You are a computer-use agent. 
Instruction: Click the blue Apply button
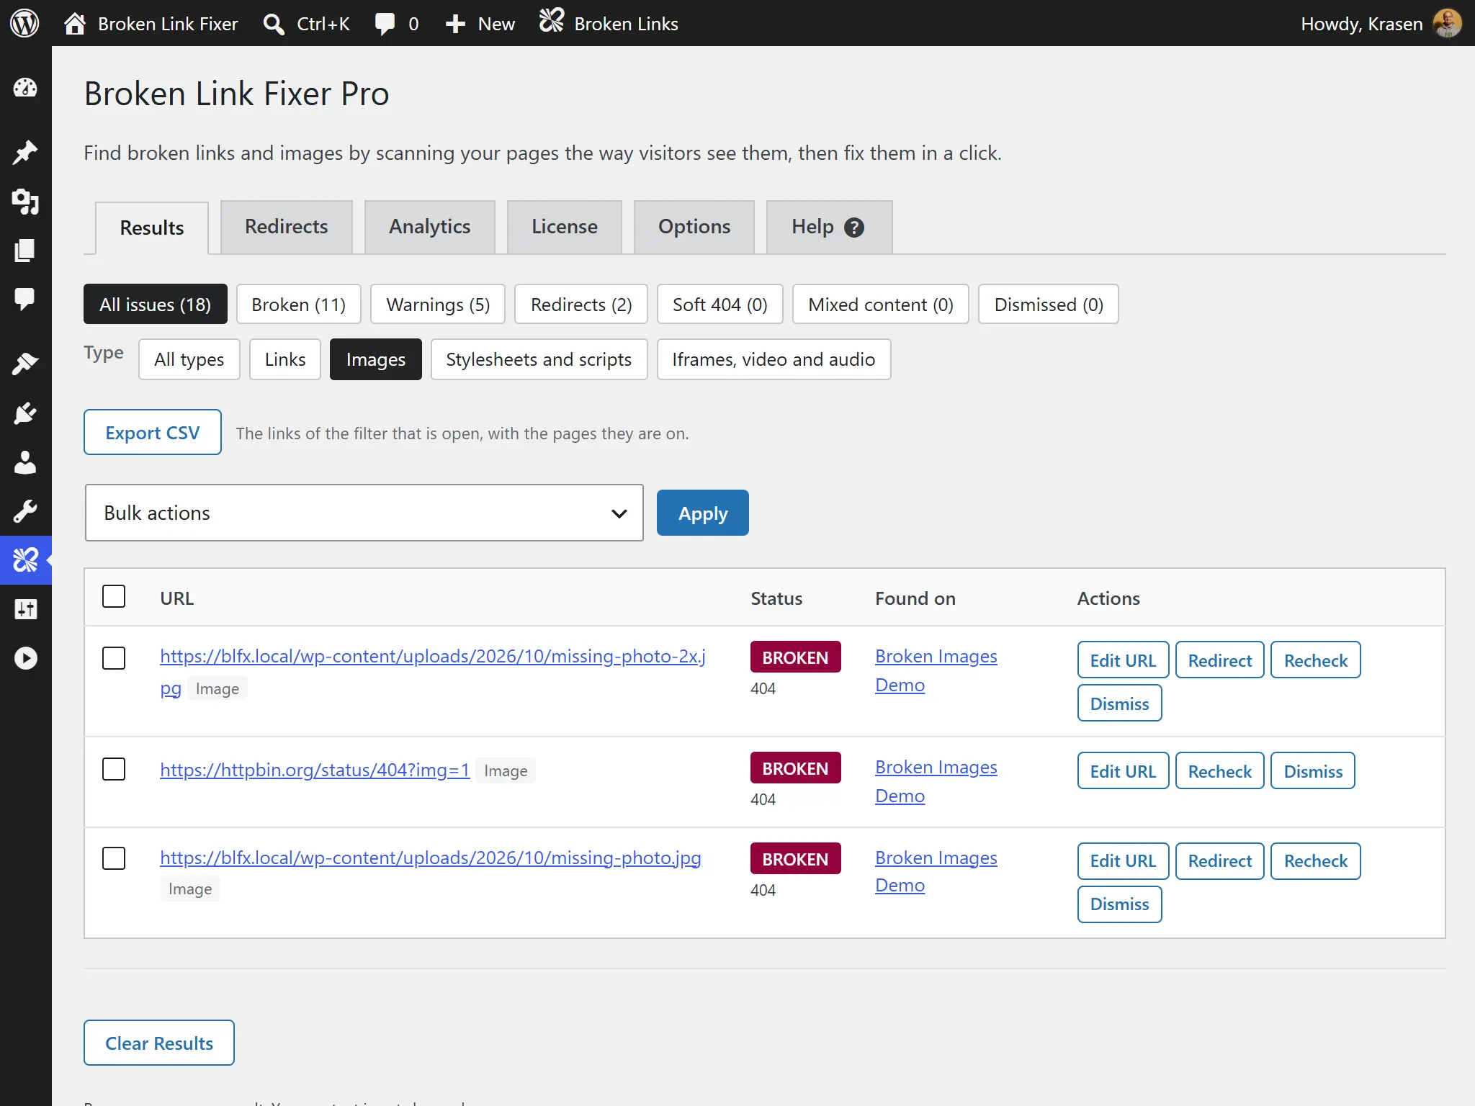703,513
